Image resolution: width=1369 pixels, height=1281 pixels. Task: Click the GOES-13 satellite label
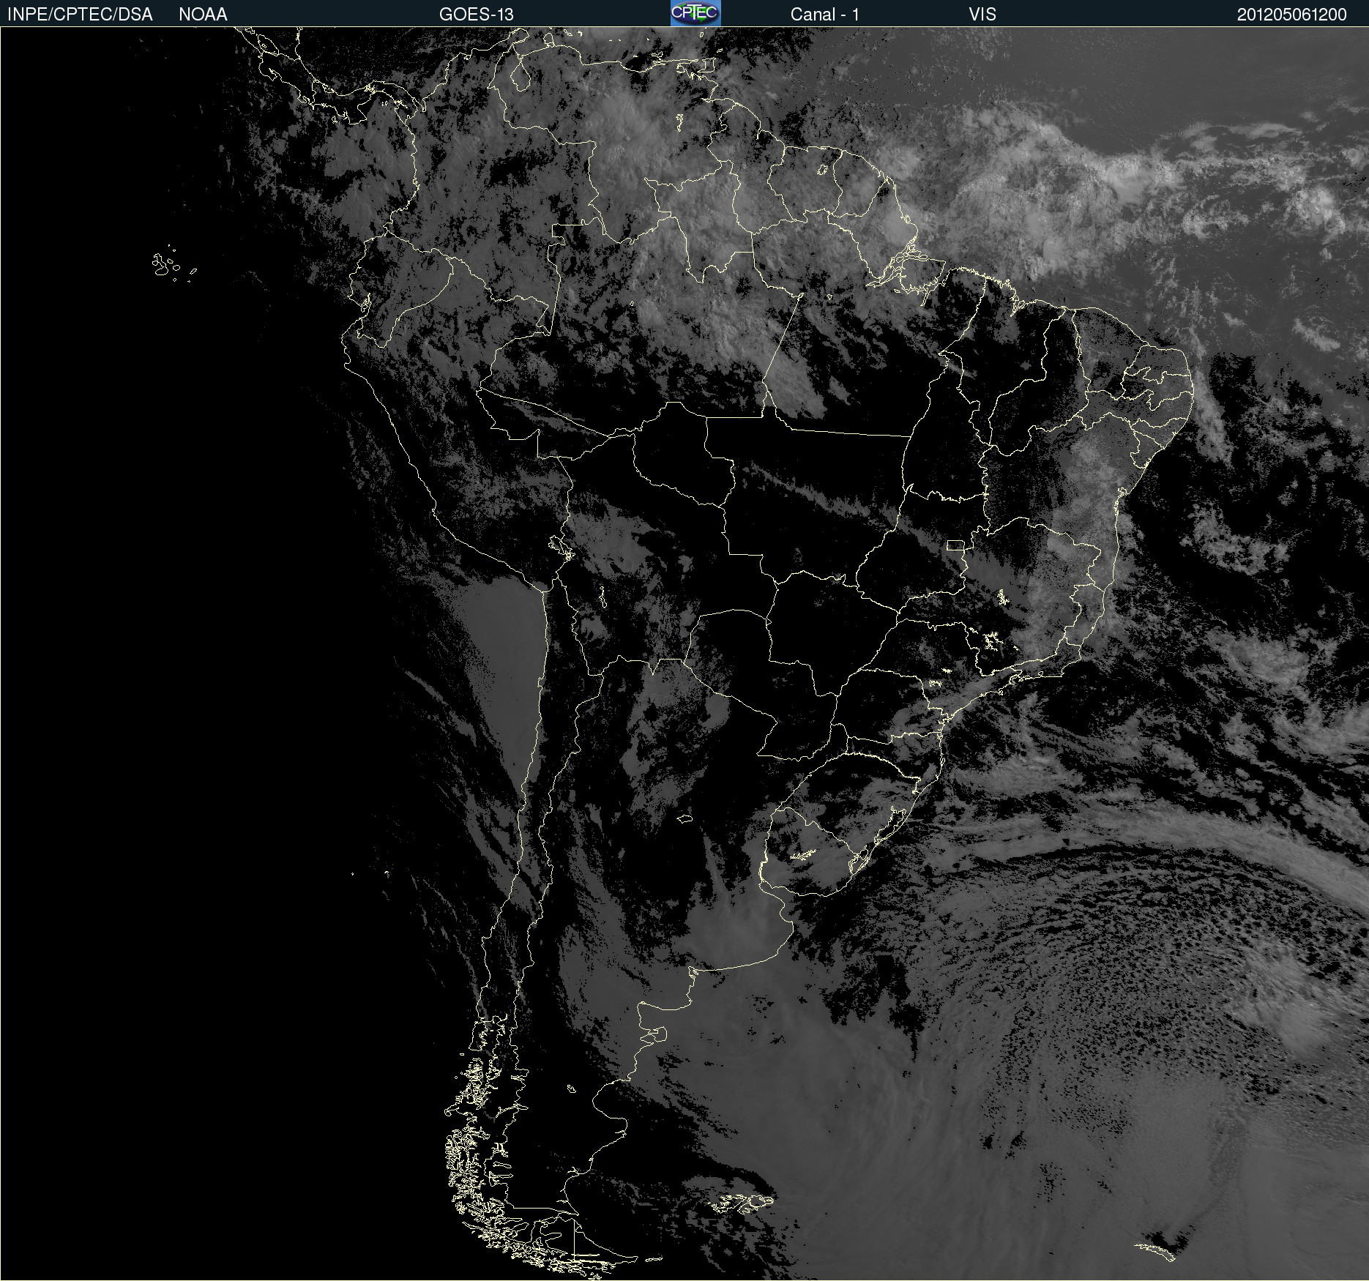pos(477,15)
